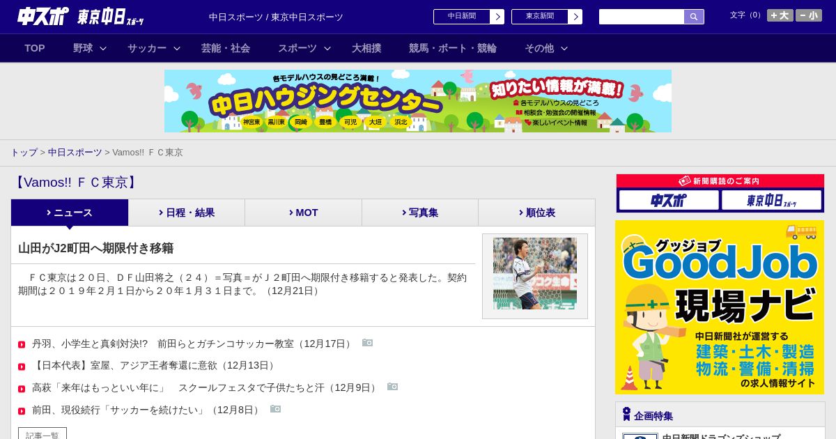Click 中日スポーツ breadcrumb link
The height and width of the screenshot is (439, 836).
(x=75, y=152)
